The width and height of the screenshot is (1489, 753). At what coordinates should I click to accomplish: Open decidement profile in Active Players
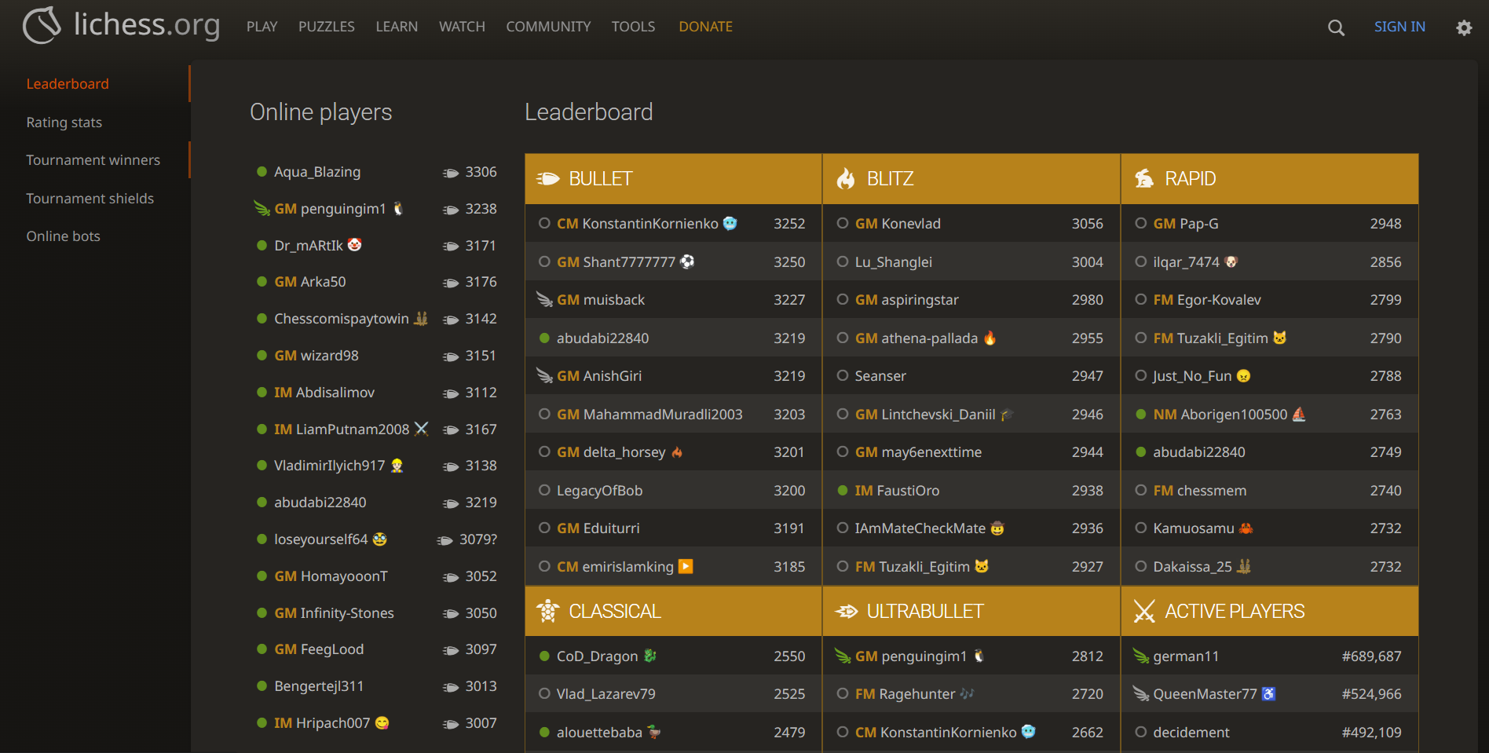[1191, 733]
